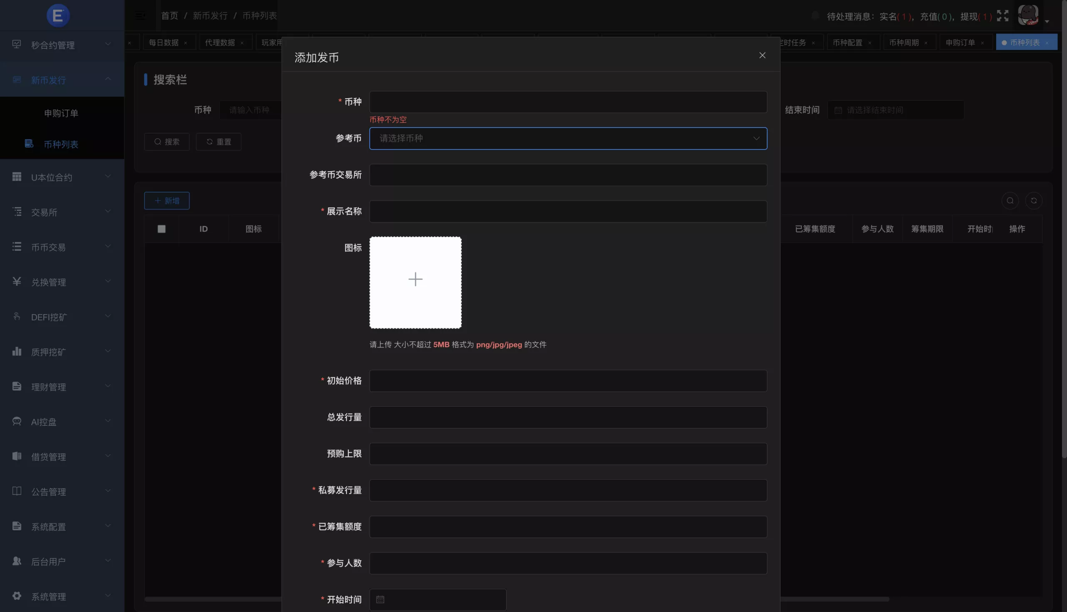Select the 新币发行 sidebar icon
This screenshot has width=1067, height=612.
coord(17,80)
